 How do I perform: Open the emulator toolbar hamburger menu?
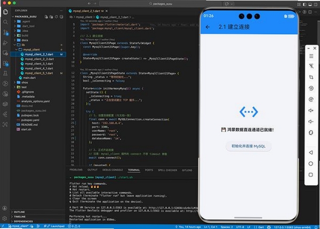pyautogui.click(x=311, y=56)
